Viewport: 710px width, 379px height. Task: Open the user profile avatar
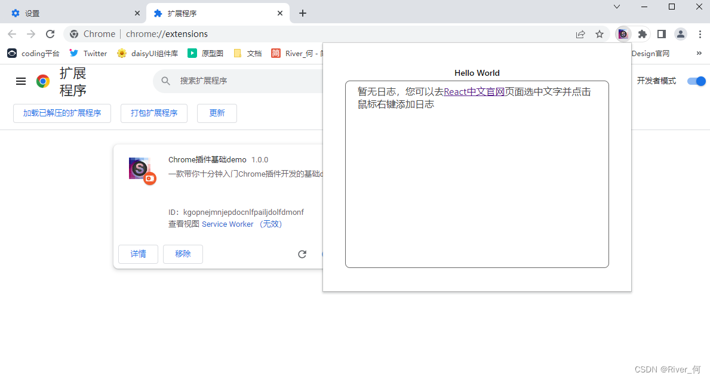[x=681, y=34]
